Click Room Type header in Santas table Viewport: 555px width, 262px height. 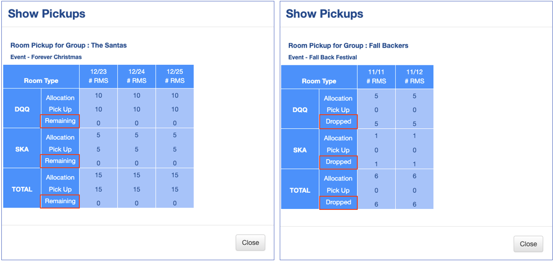click(41, 81)
